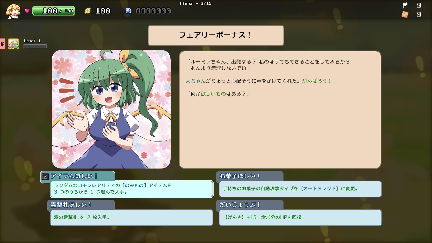Click the フェアリーボーナス！ title banner

pos(216,35)
